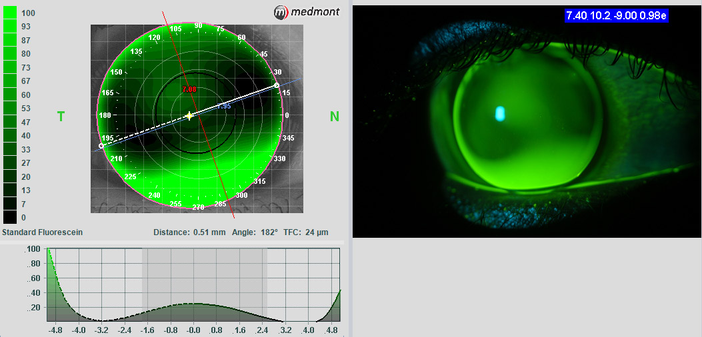Click the profile graph peak at 0.0

tap(194, 304)
